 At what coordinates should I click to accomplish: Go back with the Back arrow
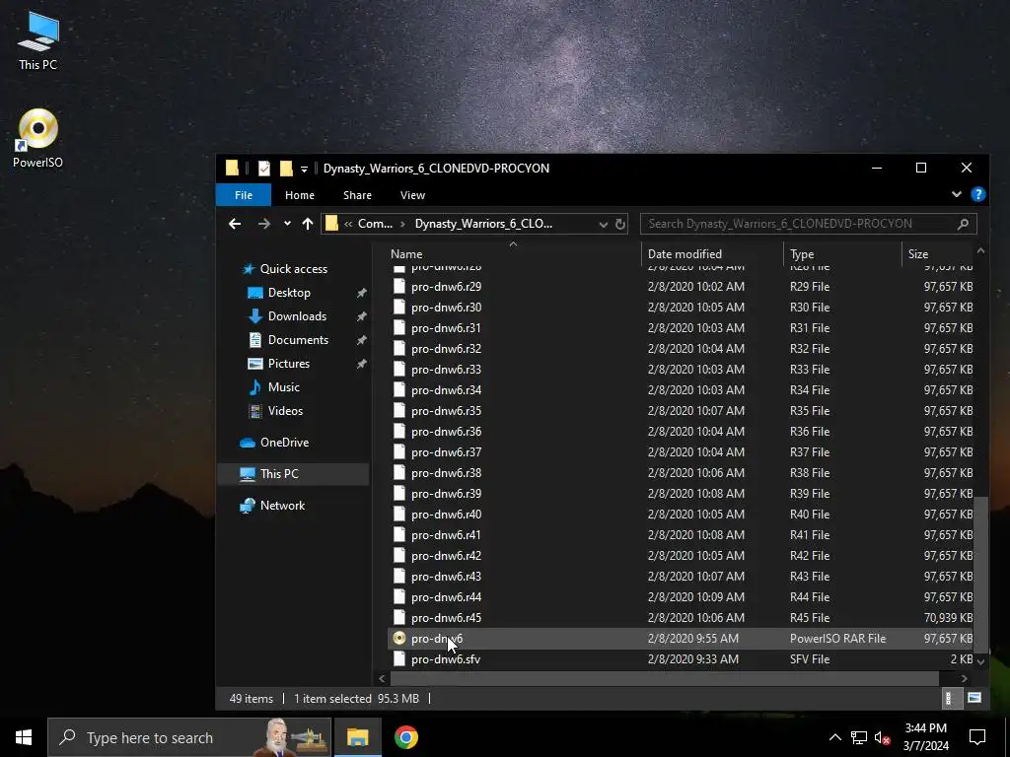click(235, 224)
